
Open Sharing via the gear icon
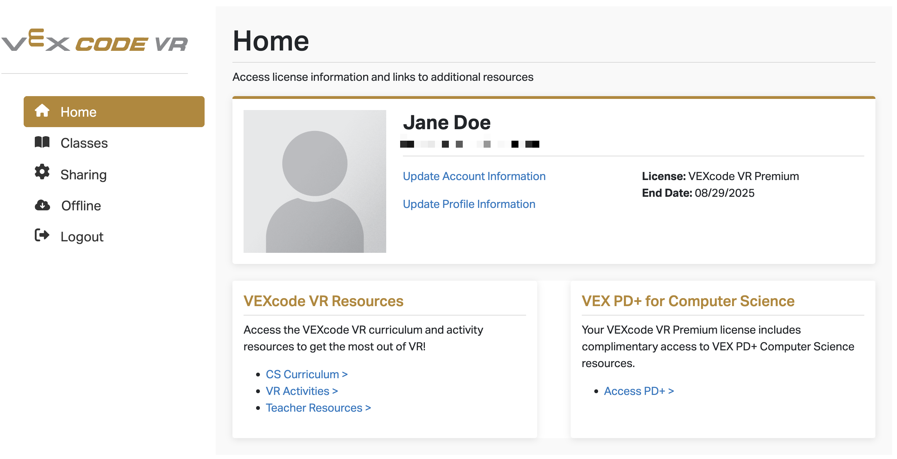coord(42,173)
